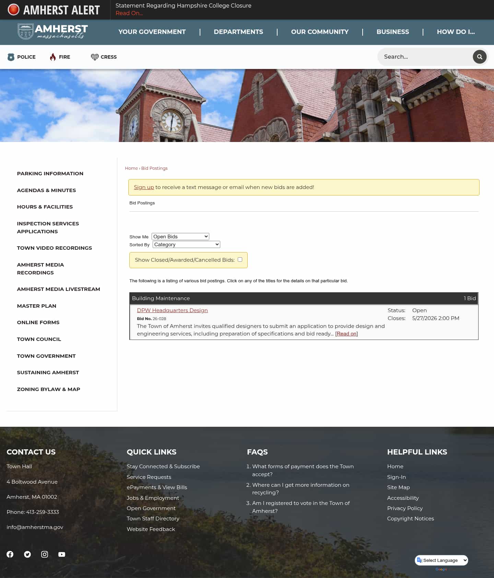
Task: Click in the Search input field
Action: (425, 57)
